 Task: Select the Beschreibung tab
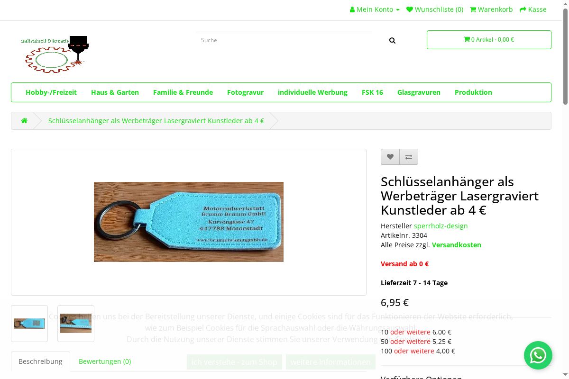pos(40,361)
